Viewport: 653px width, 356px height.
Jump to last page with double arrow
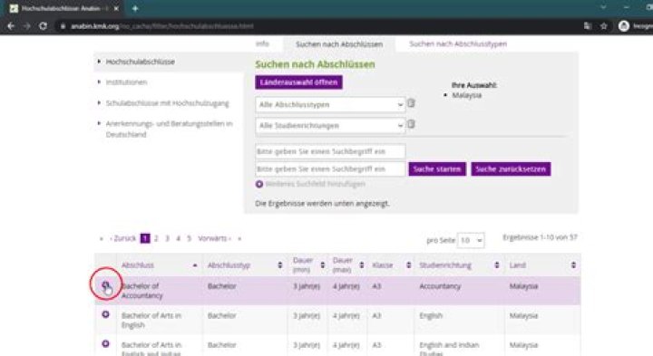(239, 239)
